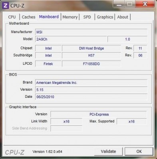Click the CPU-Z app icon in title bar
The width and height of the screenshot is (157, 159).
pyautogui.click(x=6, y=6)
